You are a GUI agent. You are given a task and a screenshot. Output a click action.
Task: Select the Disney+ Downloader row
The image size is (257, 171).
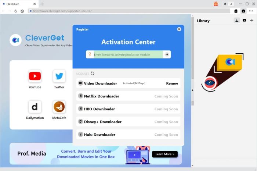pyautogui.click(x=128, y=122)
